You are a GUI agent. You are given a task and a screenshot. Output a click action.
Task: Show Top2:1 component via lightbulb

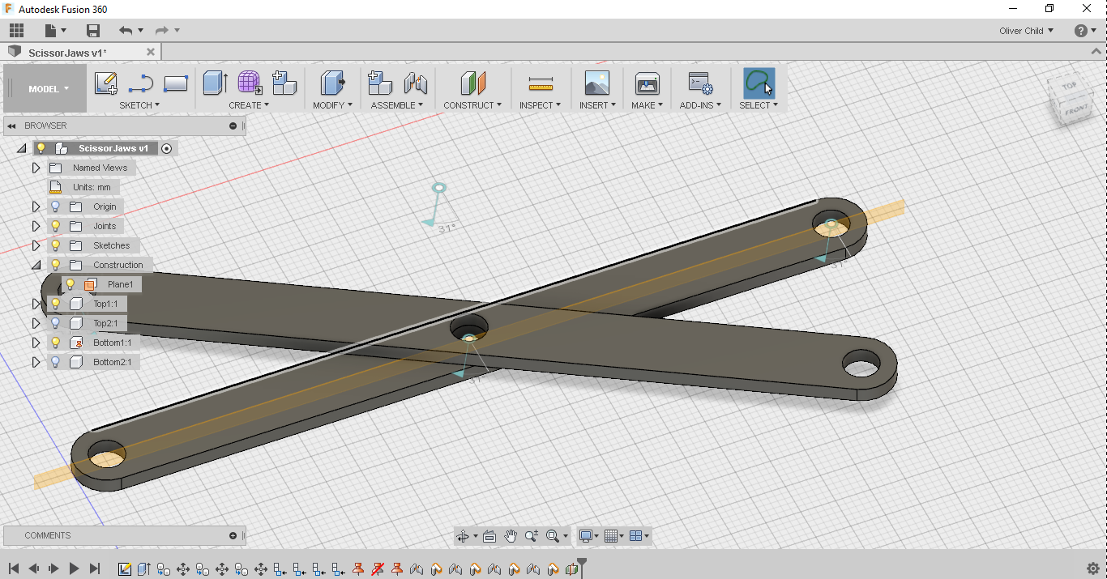56,323
